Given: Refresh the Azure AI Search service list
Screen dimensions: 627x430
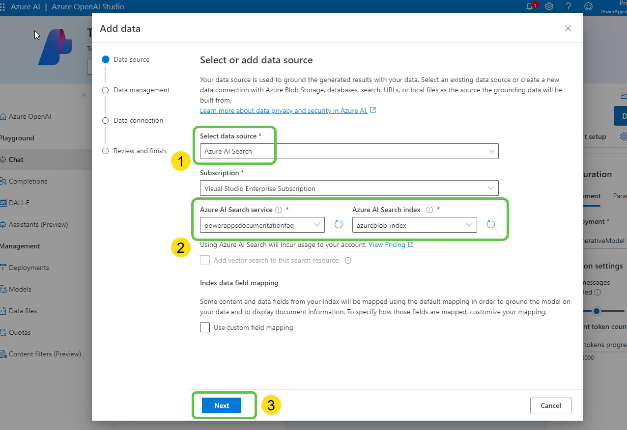Looking at the screenshot, I should (x=338, y=224).
